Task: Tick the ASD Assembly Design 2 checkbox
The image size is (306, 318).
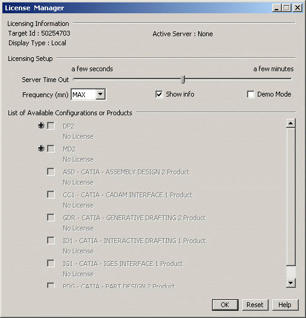Action: pyautogui.click(x=51, y=171)
